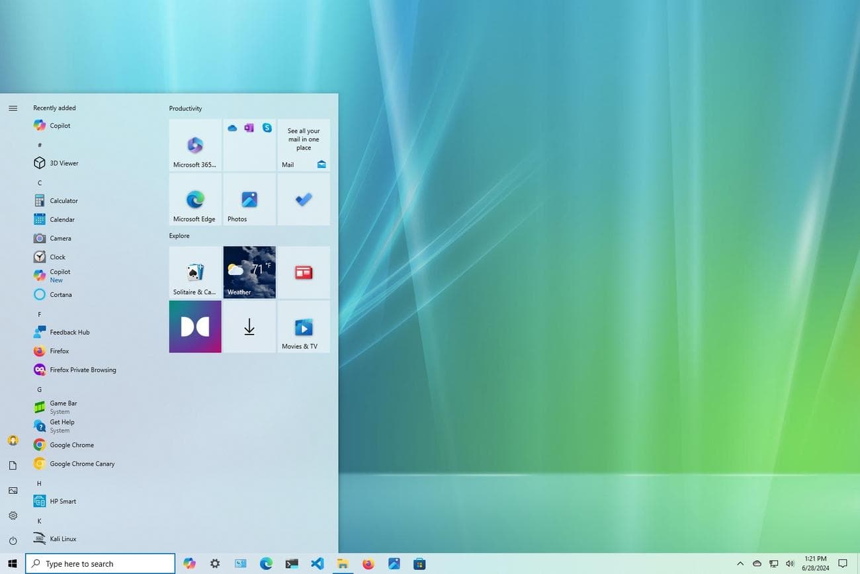Open File Explorer from the taskbar
Viewport: 860px width, 574px height.
coord(343,563)
